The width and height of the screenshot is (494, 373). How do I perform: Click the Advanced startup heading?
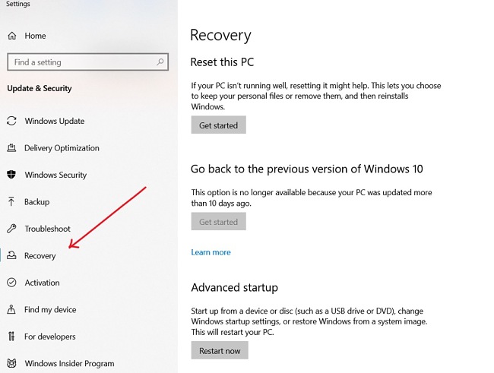tap(234, 288)
